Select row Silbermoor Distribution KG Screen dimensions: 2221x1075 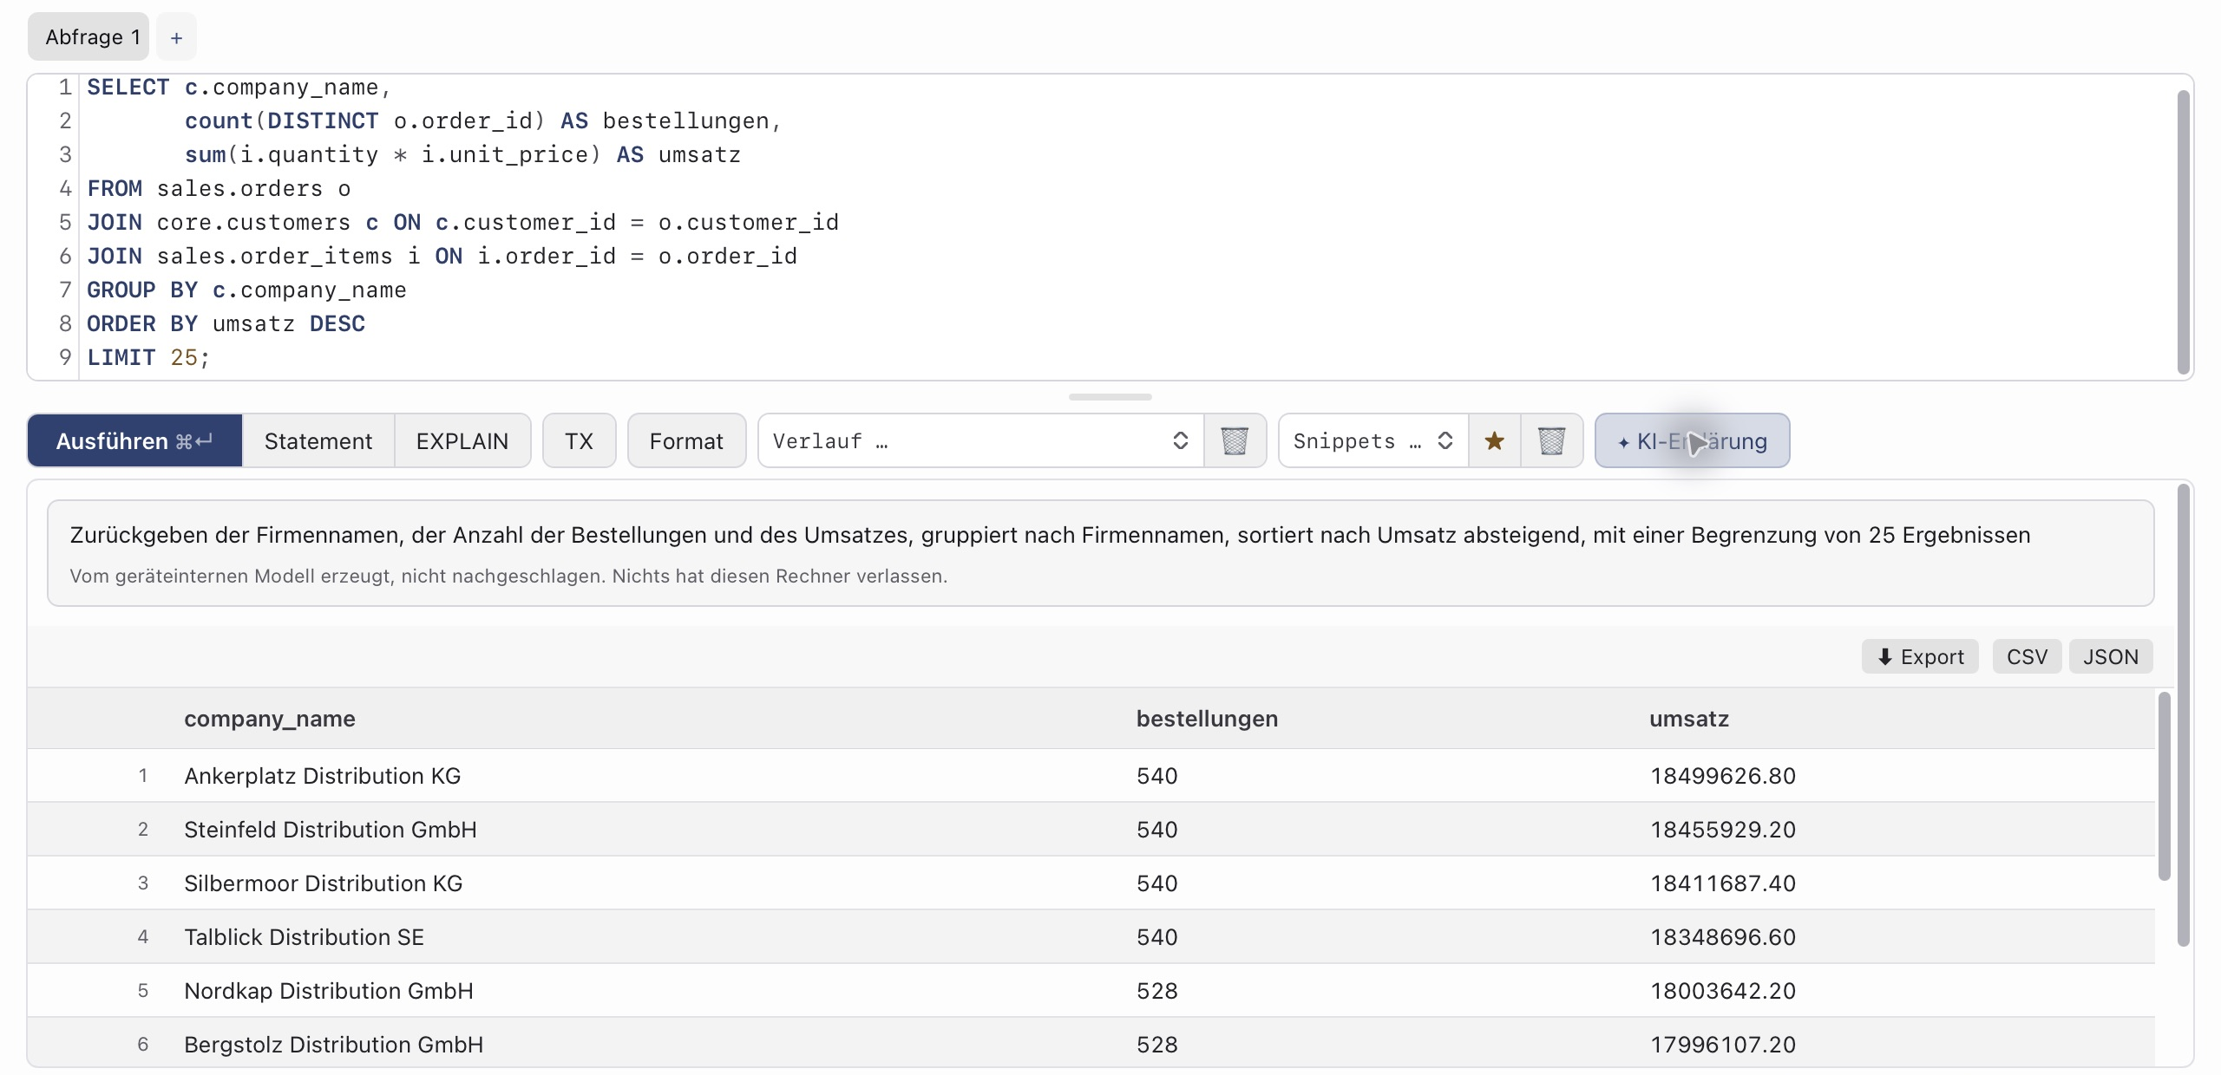click(1091, 883)
